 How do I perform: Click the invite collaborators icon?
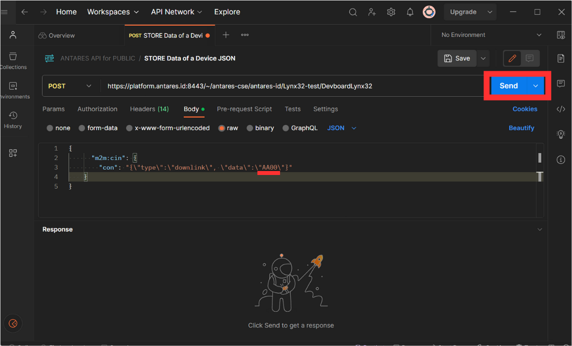coord(372,12)
